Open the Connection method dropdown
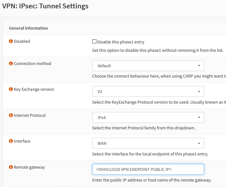The image size is (226, 187). 148,66
